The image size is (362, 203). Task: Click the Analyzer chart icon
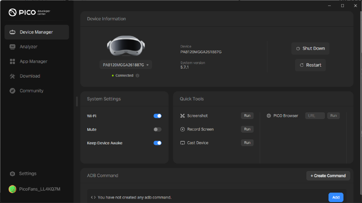pyautogui.click(x=13, y=47)
